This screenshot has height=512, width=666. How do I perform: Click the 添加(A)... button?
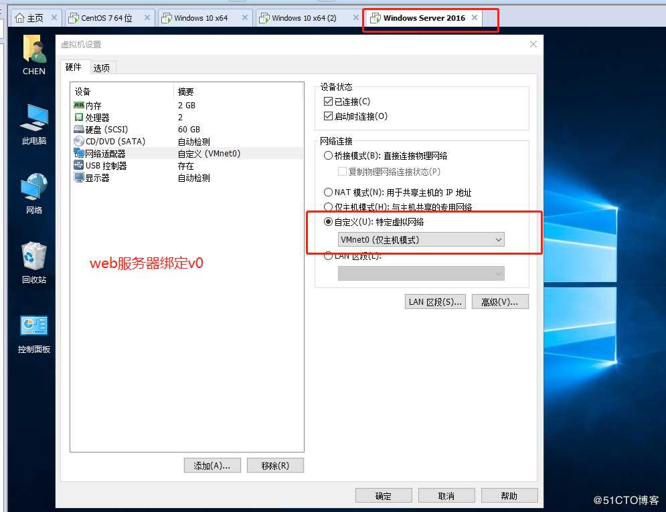coord(212,465)
